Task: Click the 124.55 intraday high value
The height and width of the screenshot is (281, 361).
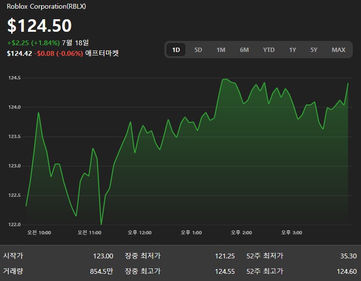Action: coord(225,271)
